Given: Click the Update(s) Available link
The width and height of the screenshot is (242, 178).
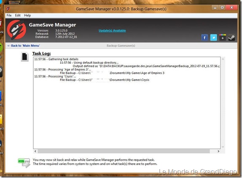Looking at the screenshot, I should (112, 30).
